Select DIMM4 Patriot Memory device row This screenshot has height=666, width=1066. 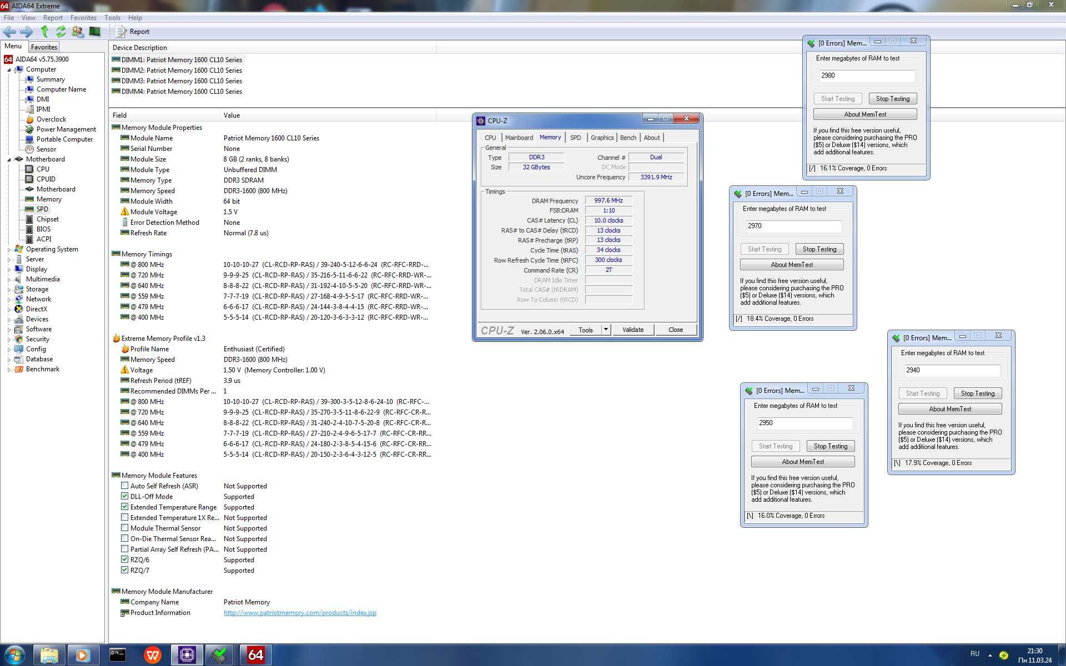pyautogui.click(x=177, y=92)
